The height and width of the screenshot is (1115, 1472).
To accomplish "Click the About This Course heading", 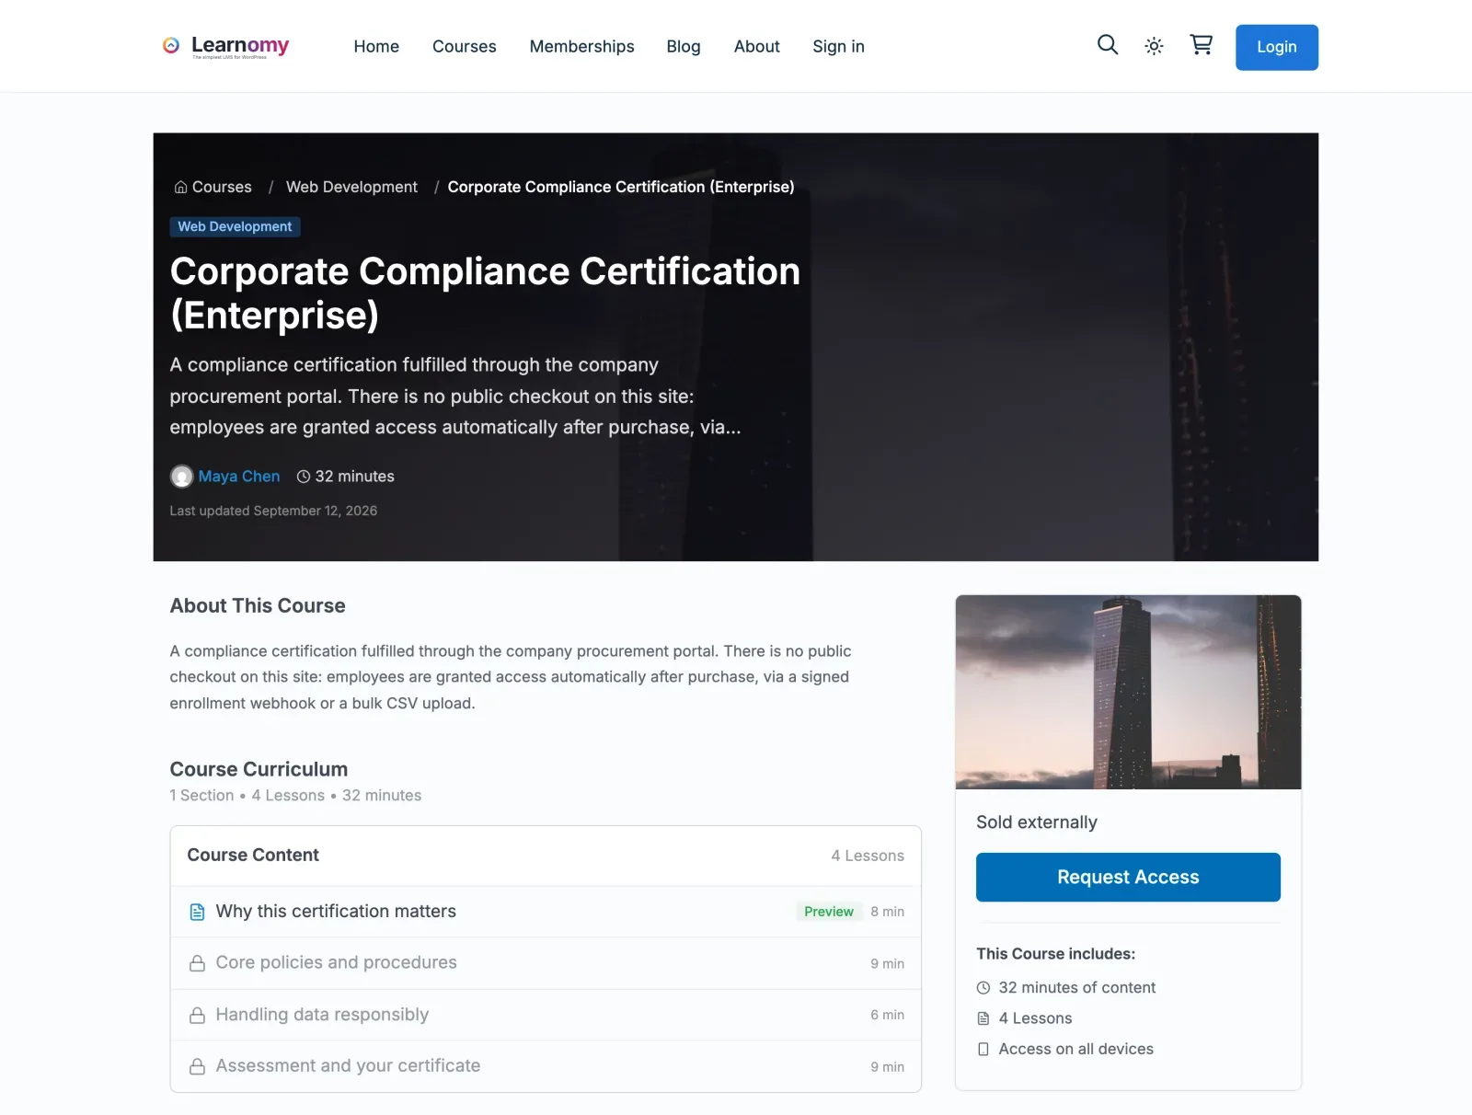I will click(258, 606).
